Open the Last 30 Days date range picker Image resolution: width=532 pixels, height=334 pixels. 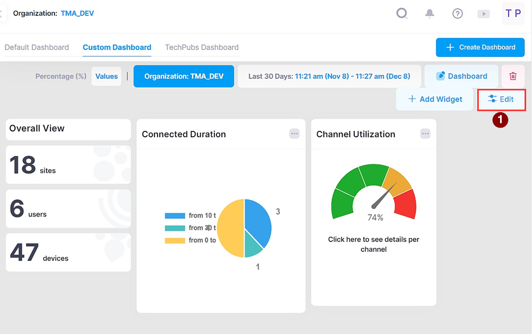point(329,76)
